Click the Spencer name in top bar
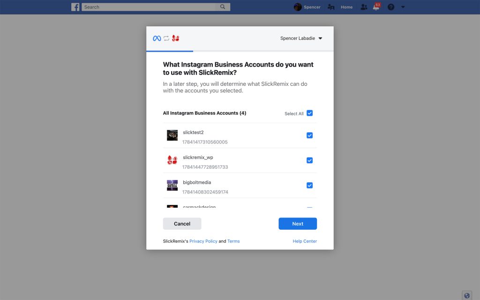 pos(312,7)
